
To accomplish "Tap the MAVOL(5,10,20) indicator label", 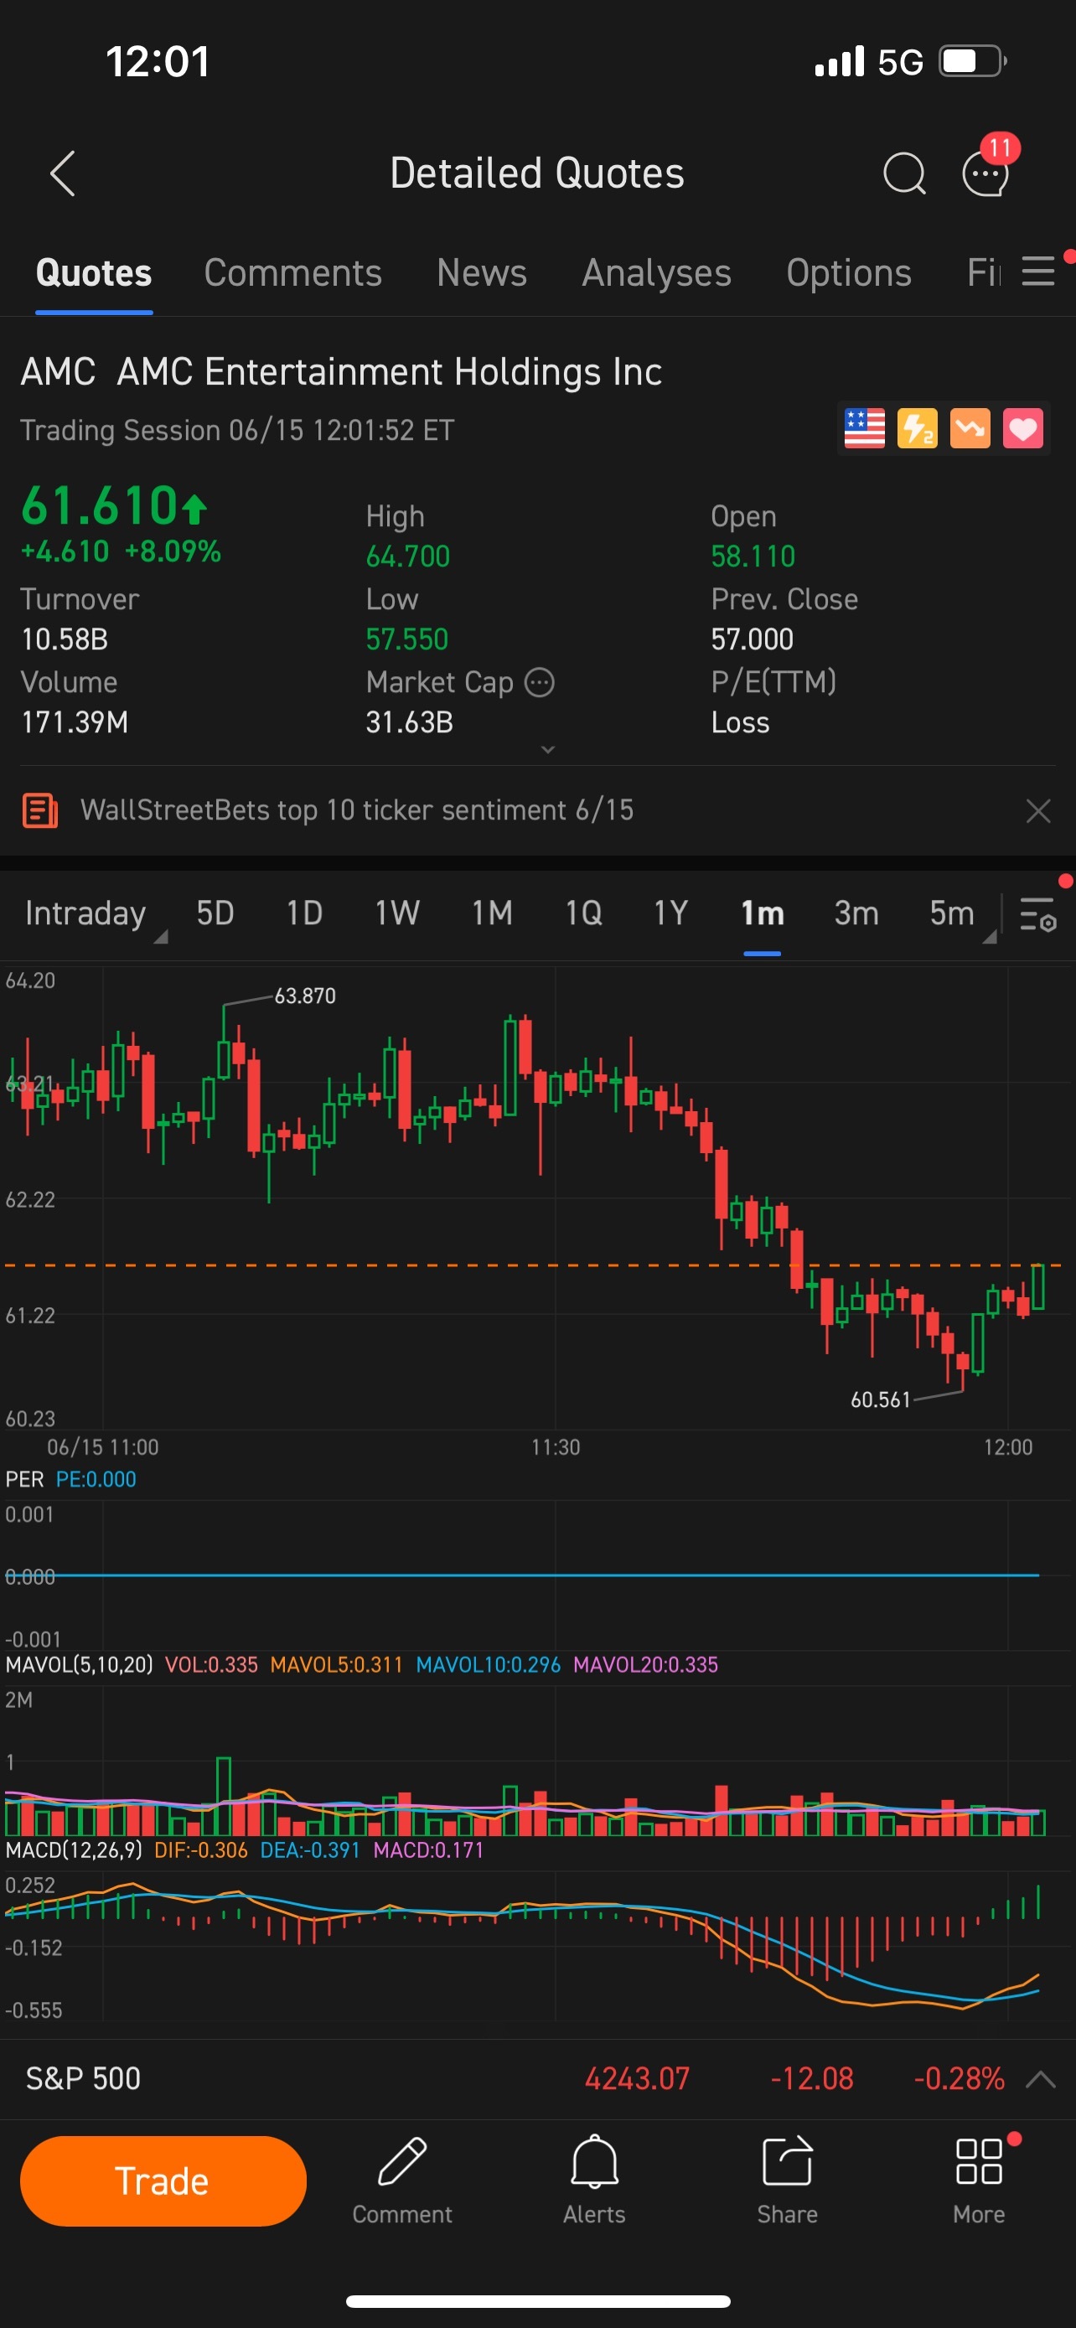I will [80, 1664].
